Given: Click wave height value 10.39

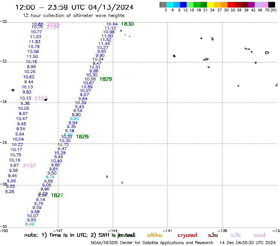Looking at the screenshot, I should 81,103.
